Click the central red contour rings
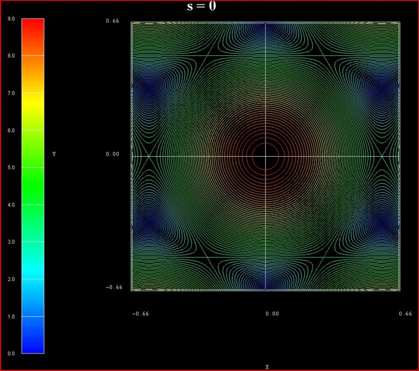Image resolution: width=419 pixels, height=371 pixels. click(x=265, y=156)
